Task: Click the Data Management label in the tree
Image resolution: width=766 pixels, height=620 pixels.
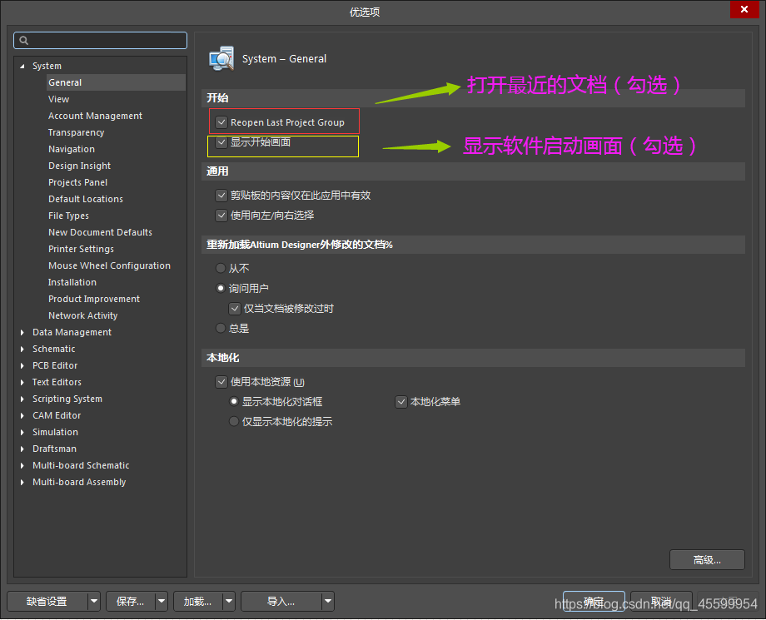Action: (x=72, y=332)
